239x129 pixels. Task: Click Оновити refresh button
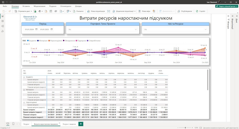coord(78,11)
